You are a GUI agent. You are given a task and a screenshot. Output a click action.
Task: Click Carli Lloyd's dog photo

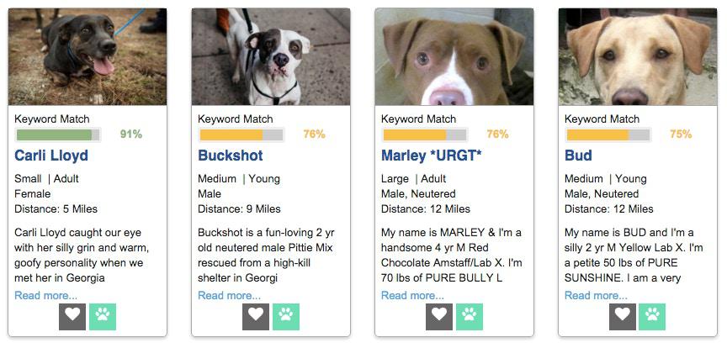pyautogui.click(x=88, y=56)
